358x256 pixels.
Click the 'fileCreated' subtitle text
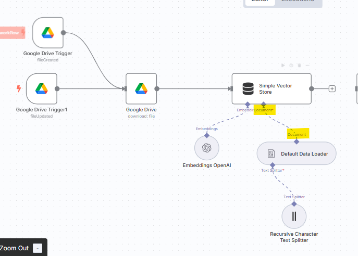(48, 60)
